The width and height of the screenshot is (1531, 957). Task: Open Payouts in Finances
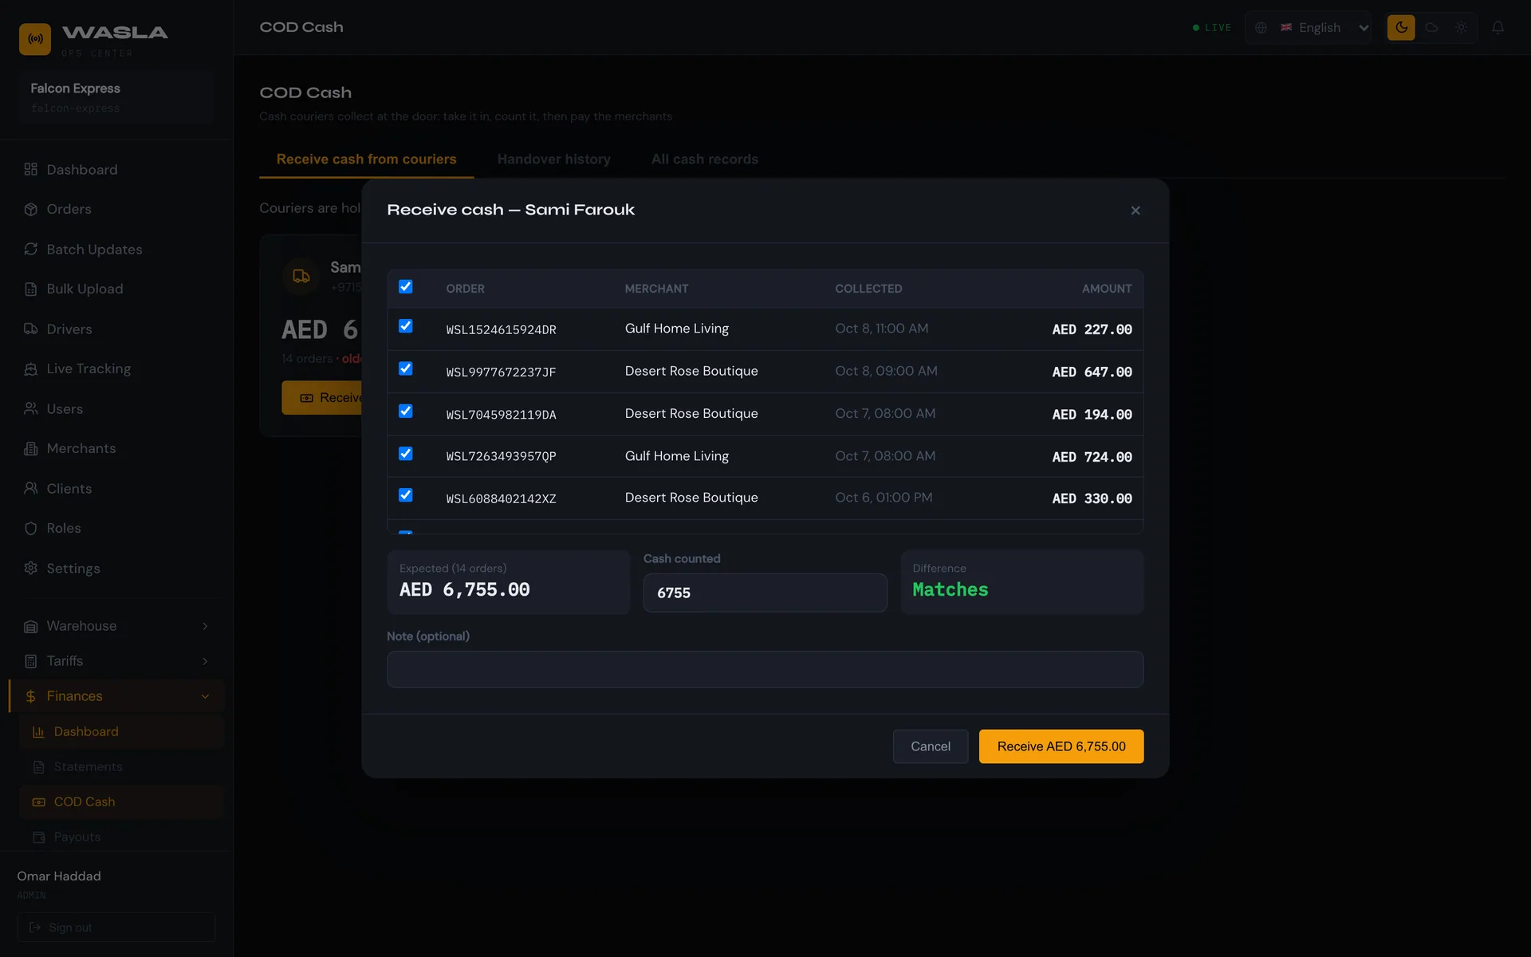click(x=121, y=837)
